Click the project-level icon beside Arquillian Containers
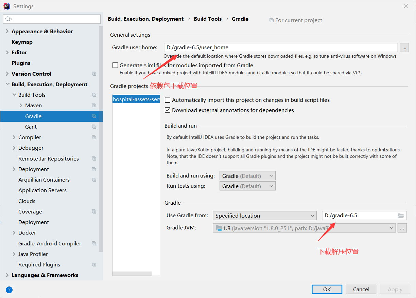Screen dimensions: 416x298 94,180
